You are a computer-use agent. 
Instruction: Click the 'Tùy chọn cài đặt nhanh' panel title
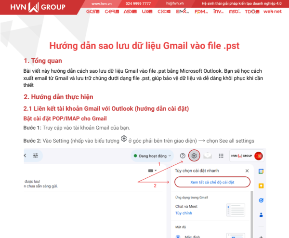(197, 171)
